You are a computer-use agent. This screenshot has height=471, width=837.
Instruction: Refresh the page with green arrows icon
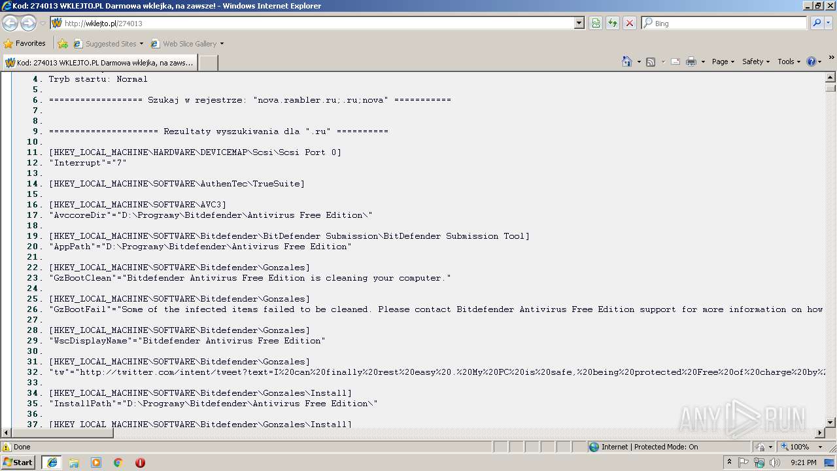click(613, 23)
